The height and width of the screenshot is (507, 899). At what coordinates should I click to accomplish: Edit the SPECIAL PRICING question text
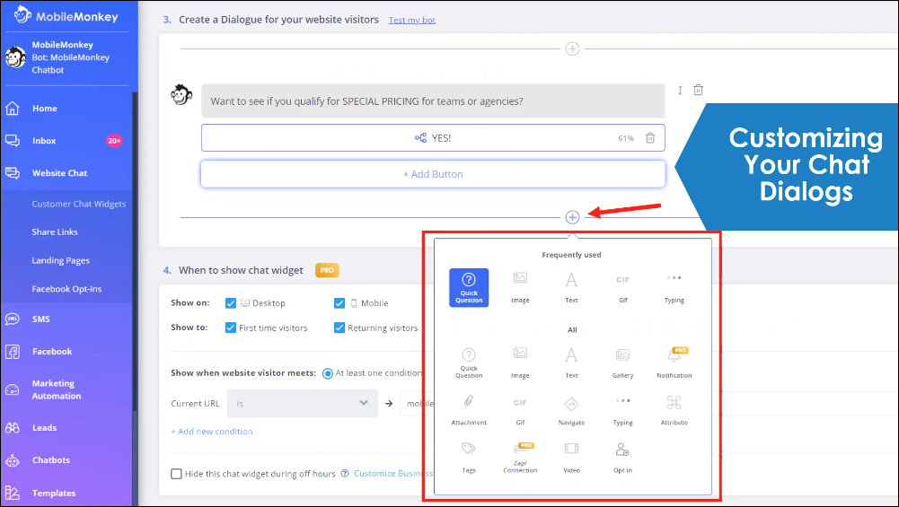point(433,101)
